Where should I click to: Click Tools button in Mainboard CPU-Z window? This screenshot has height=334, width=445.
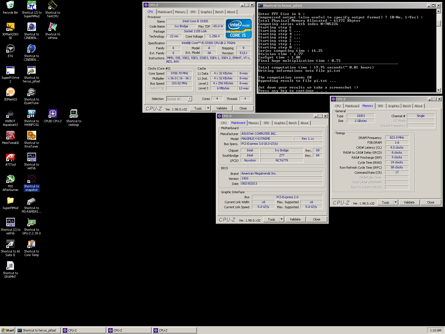point(271,219)
